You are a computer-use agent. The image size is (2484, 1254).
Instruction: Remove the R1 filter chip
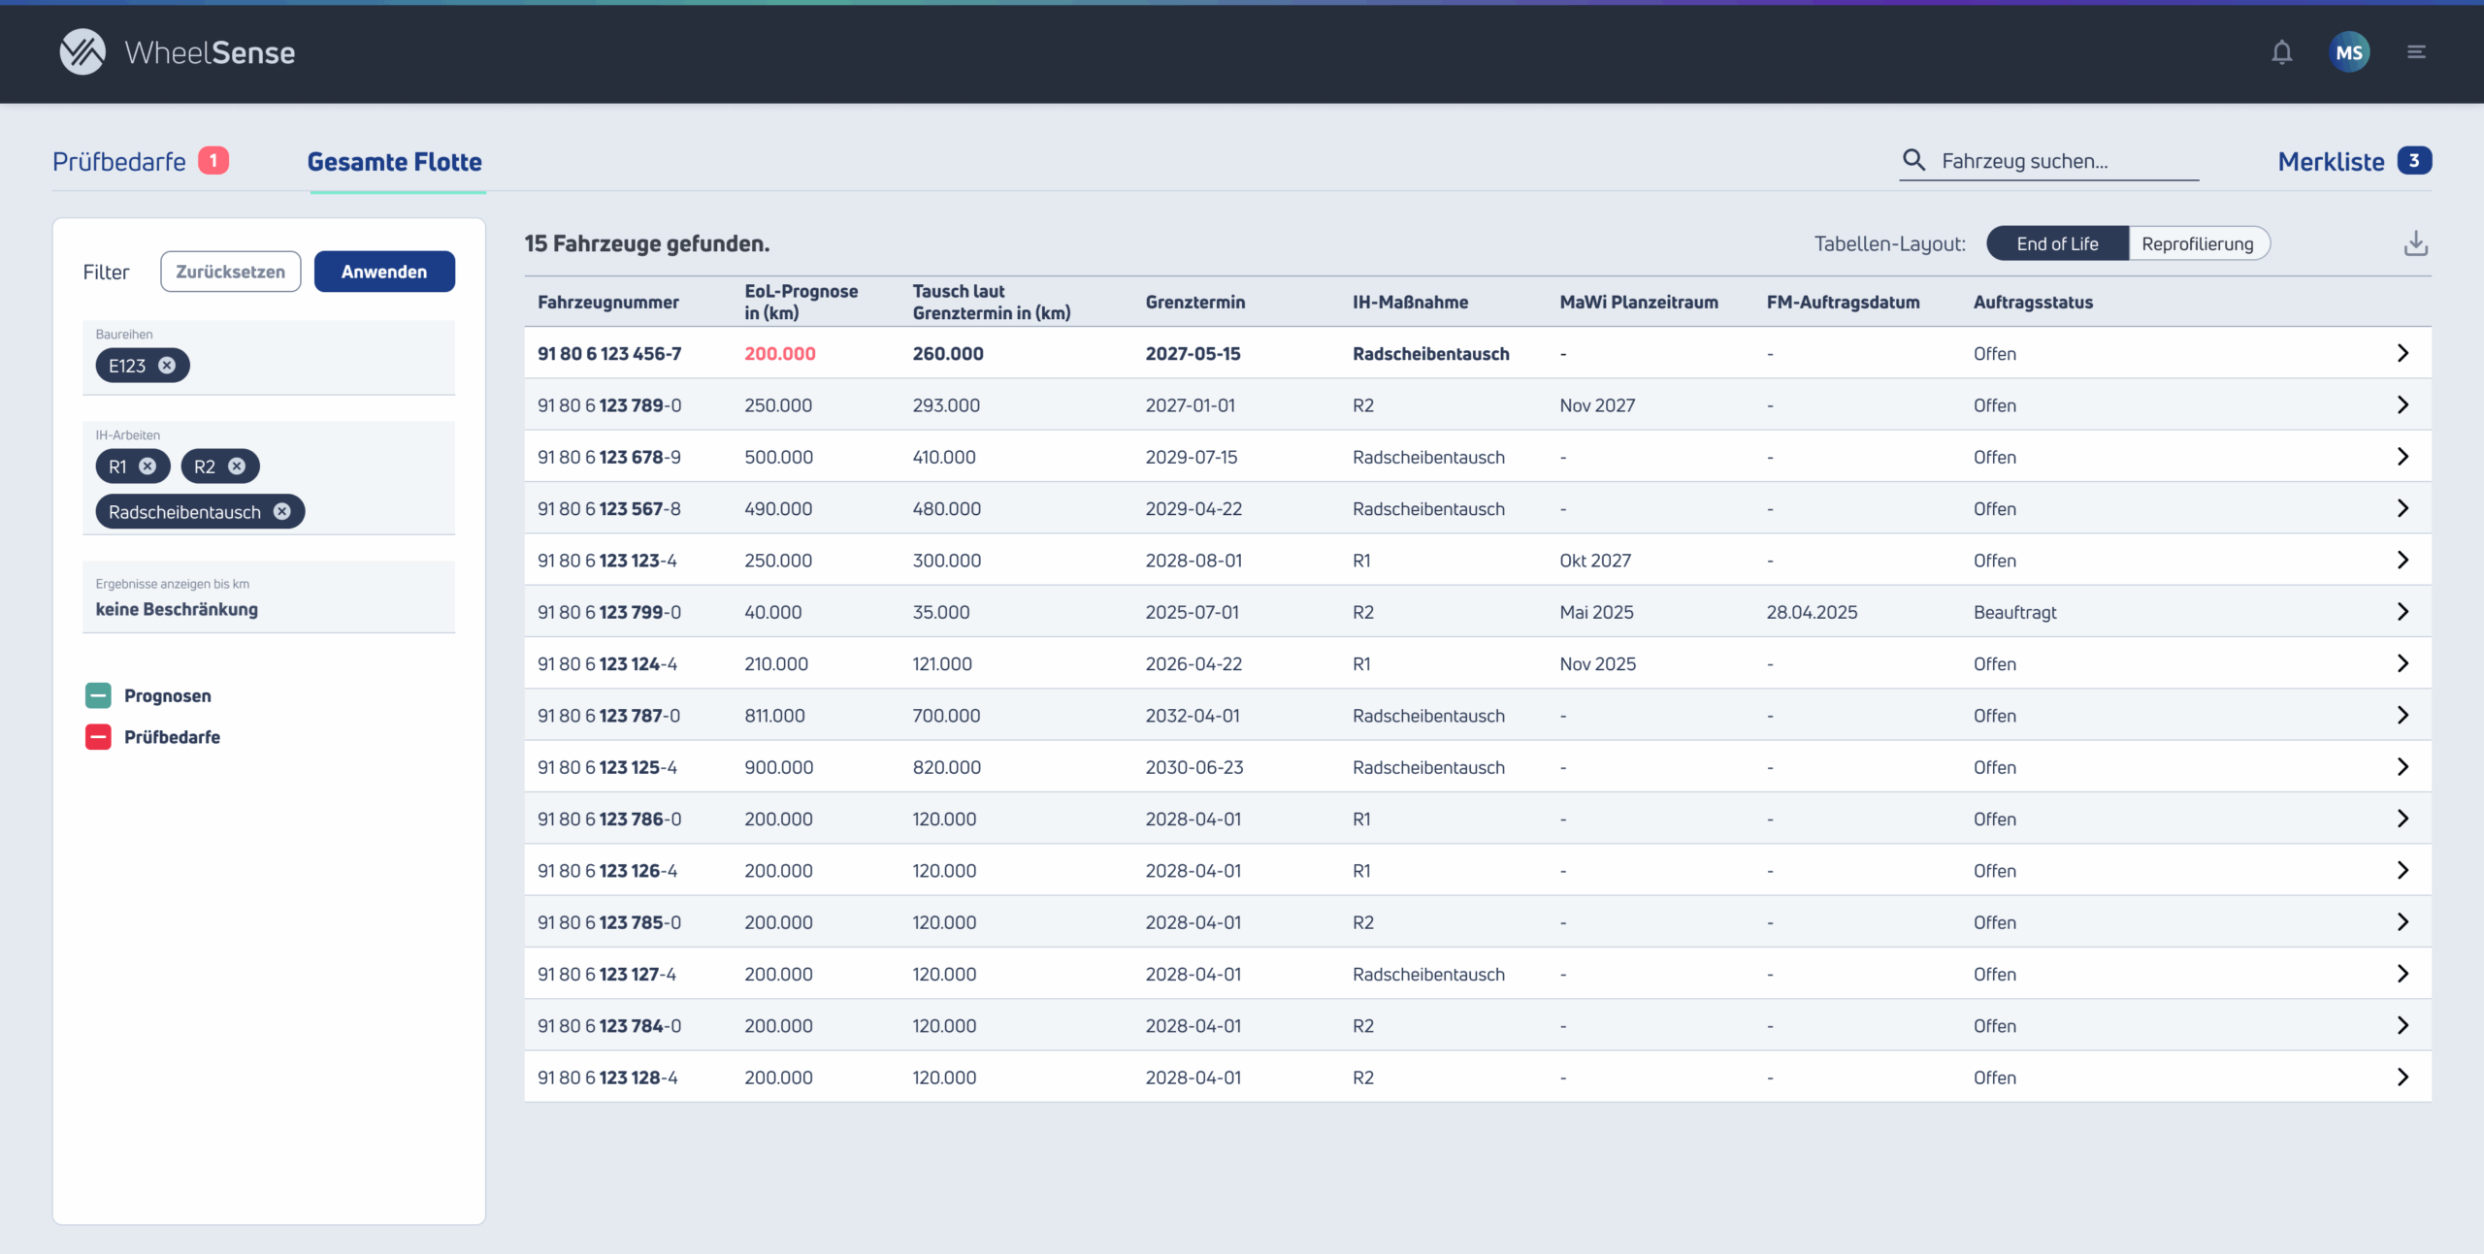click(x=147, y=466)
